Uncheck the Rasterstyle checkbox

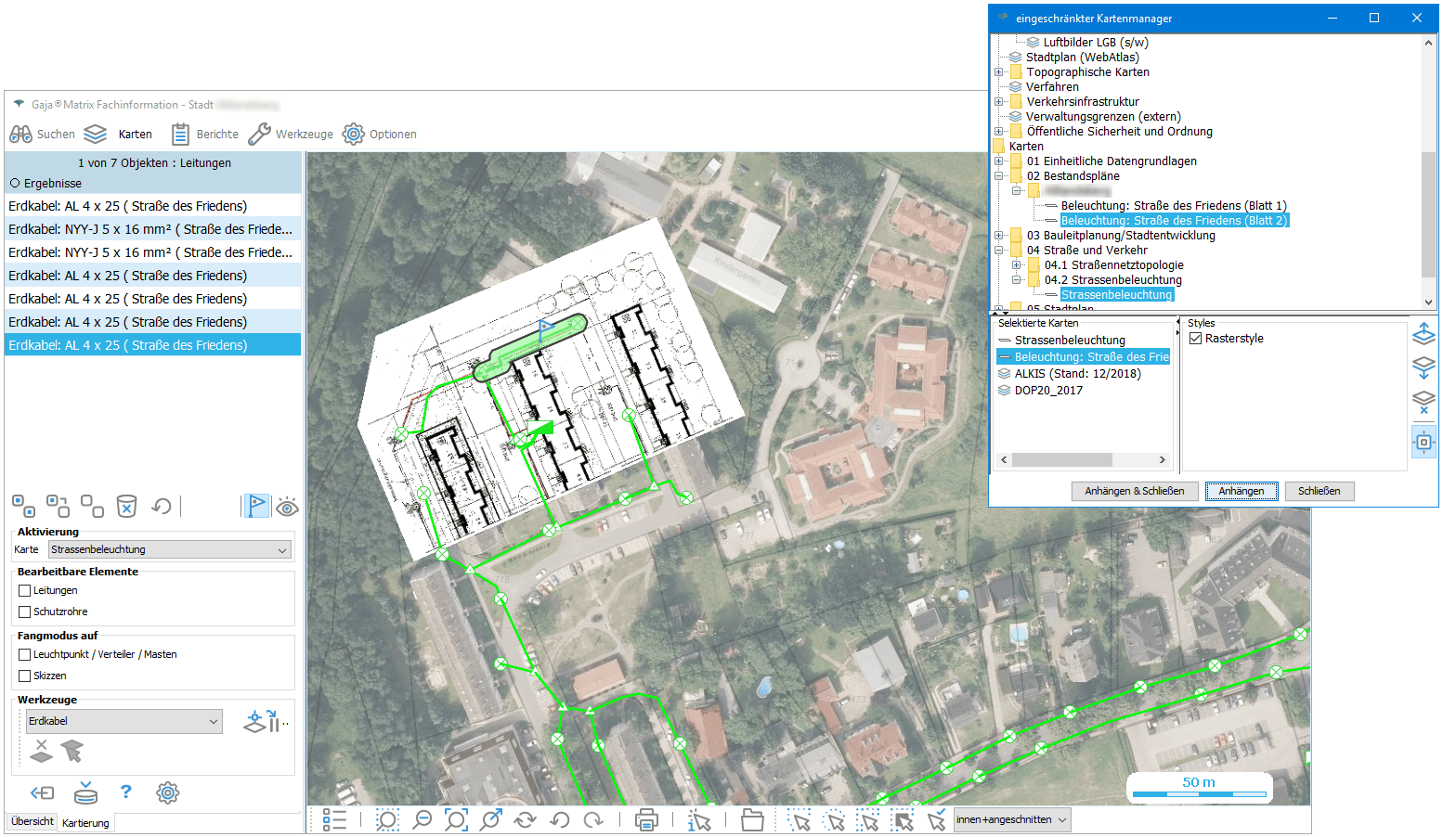pos(1196,339)
